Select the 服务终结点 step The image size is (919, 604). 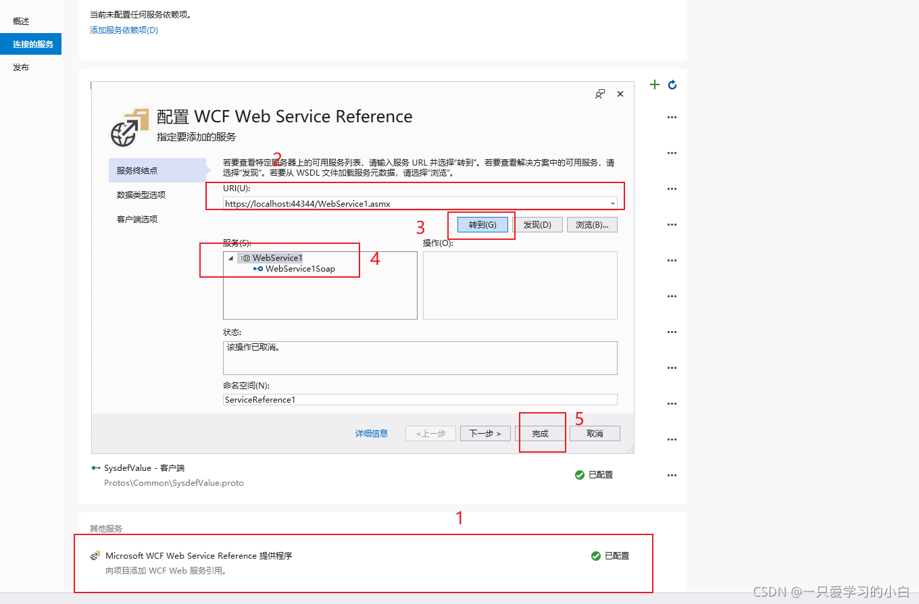coord(157,170)
